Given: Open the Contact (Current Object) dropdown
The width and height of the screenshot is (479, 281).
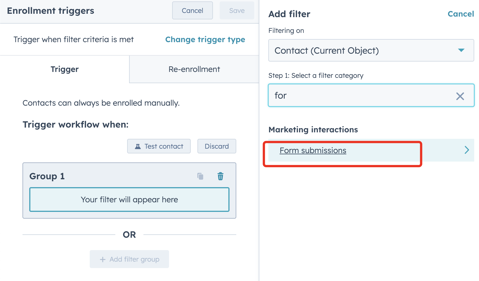Looking at the screenshot, I should 371,51.
